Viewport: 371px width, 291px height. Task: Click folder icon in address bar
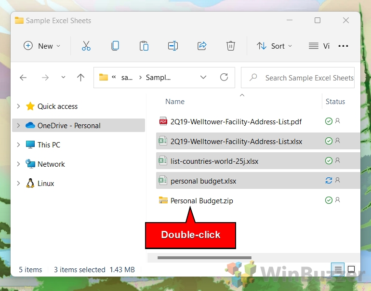[104, 77]
